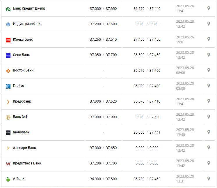217x188 pixels.
Task: Show map pin for Кредобанк
Action: pyautogui.click(x=209, y=101)
